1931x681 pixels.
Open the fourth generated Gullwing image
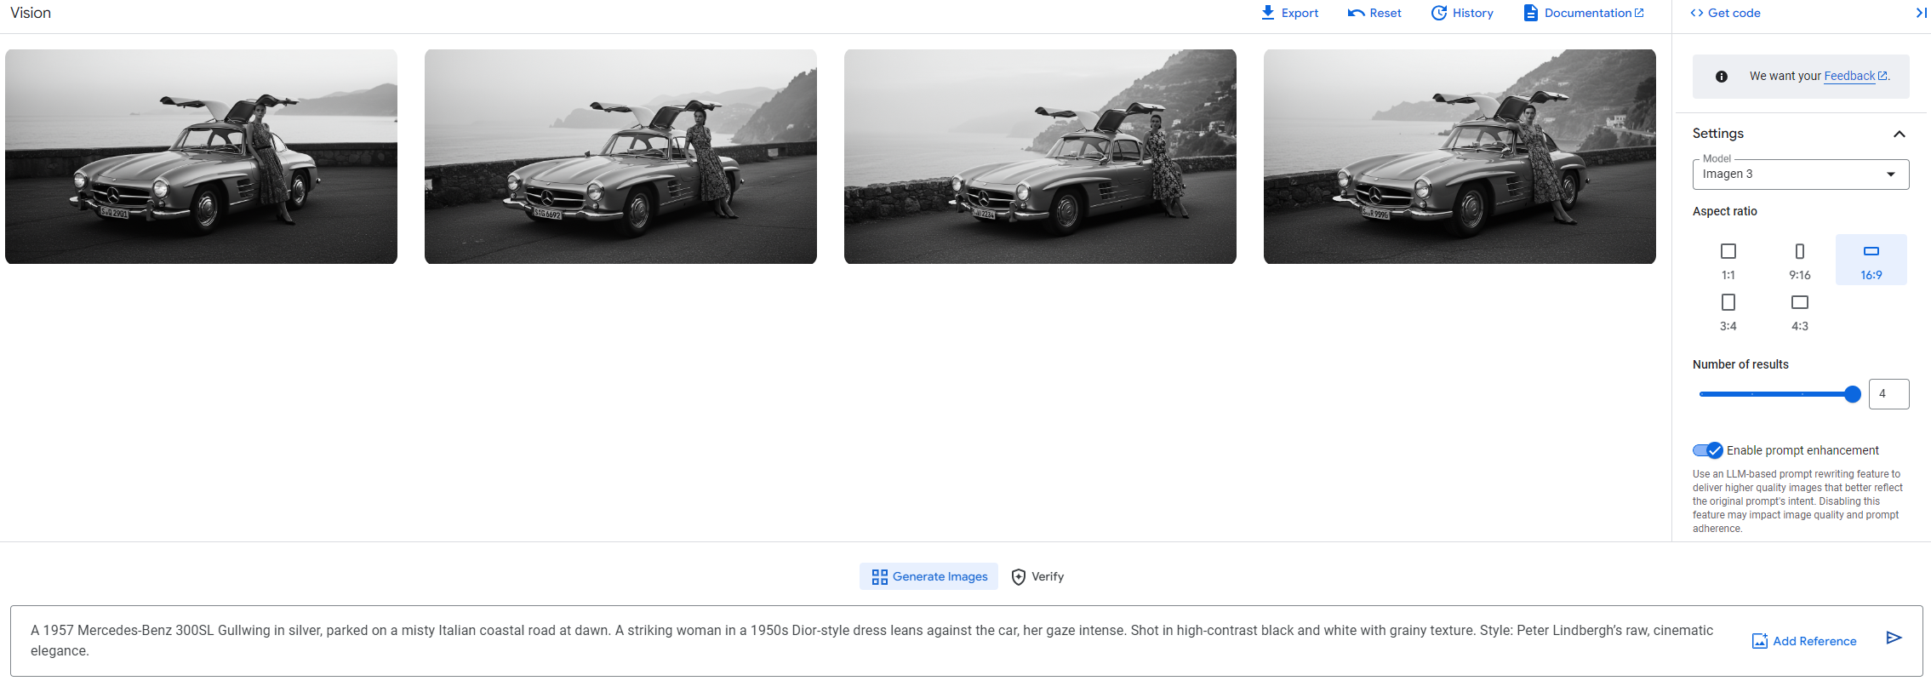[1460, 157]
